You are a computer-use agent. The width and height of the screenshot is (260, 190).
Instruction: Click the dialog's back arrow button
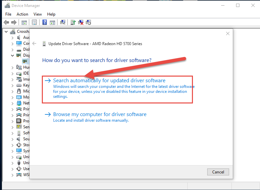coord(34,43)
